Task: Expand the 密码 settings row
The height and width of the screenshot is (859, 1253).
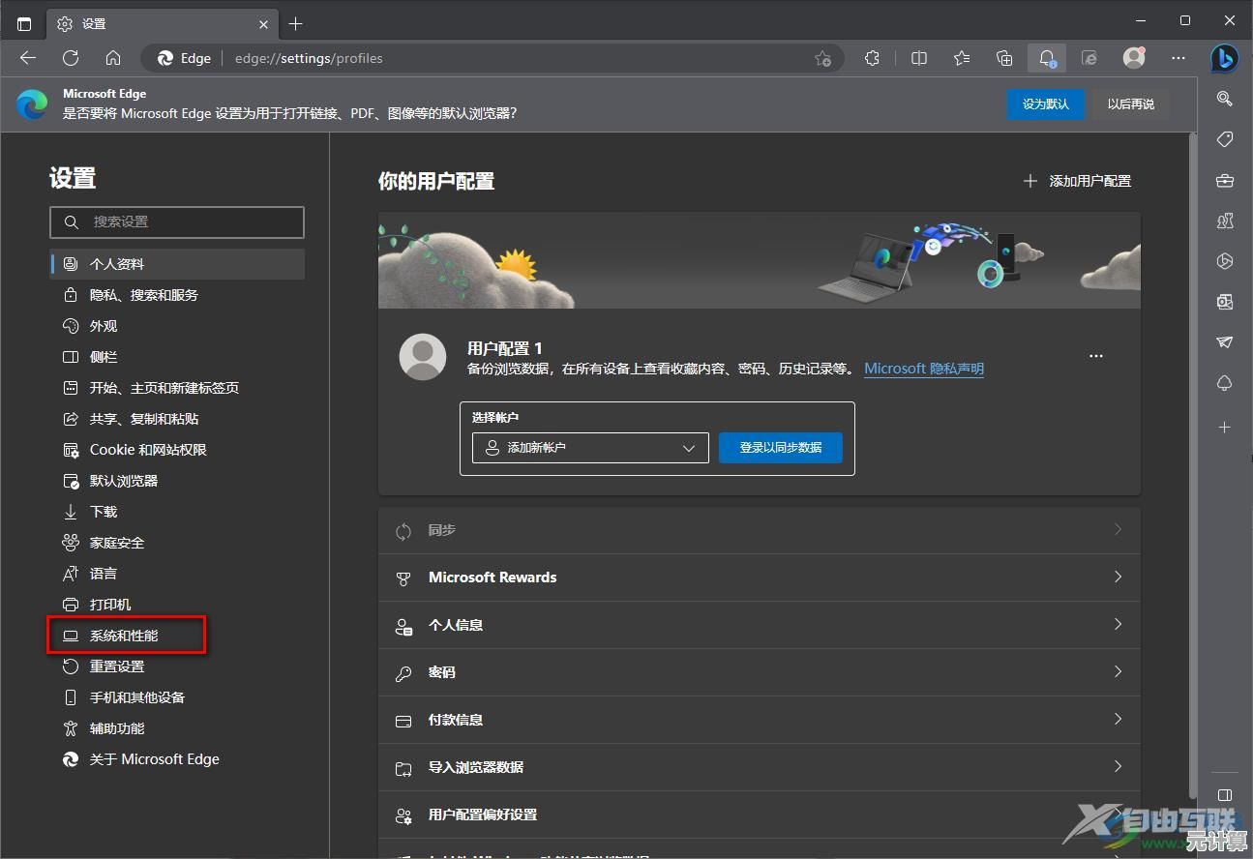Action: tap(759, 671)
